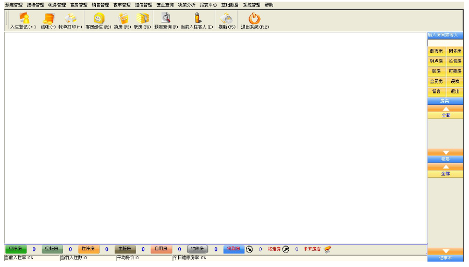469x267 pixels.
Task: Open the 客房管理 menu
Action: coord(79,5)
